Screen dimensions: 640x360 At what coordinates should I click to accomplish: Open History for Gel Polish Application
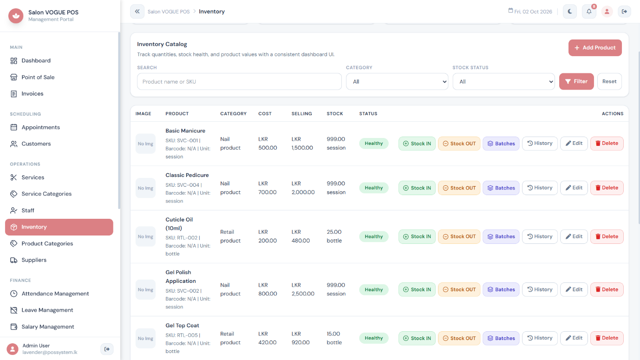[540, 289]
